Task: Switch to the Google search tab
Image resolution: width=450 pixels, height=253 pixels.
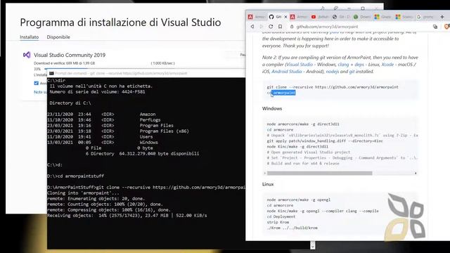Action: (425, 17)
